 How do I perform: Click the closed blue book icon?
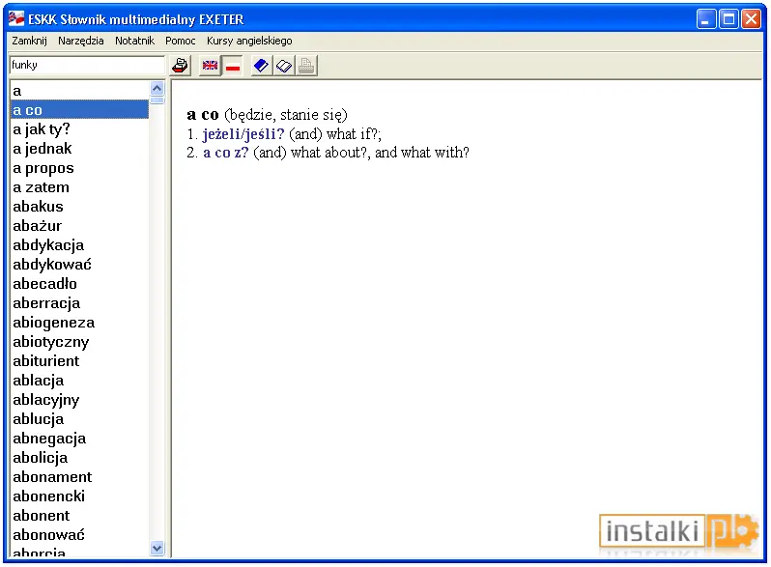261,66
